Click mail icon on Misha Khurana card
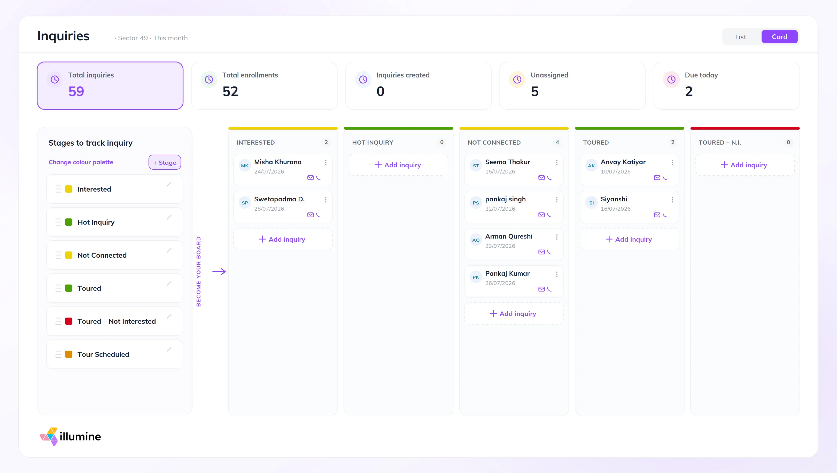 311,178
